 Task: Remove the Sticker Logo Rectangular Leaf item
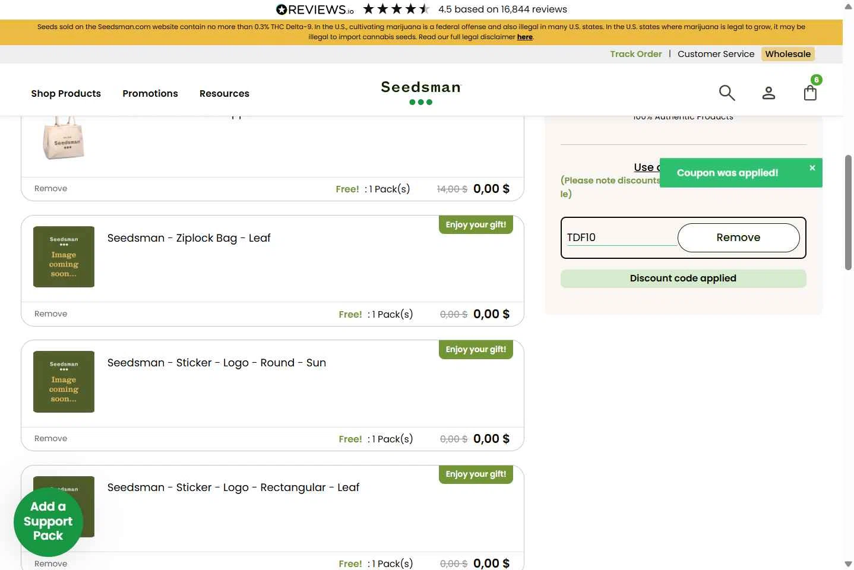[50, 564]
